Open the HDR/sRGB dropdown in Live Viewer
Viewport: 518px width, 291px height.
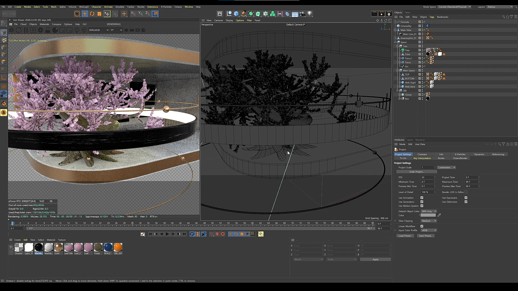[x=98, y=30]
